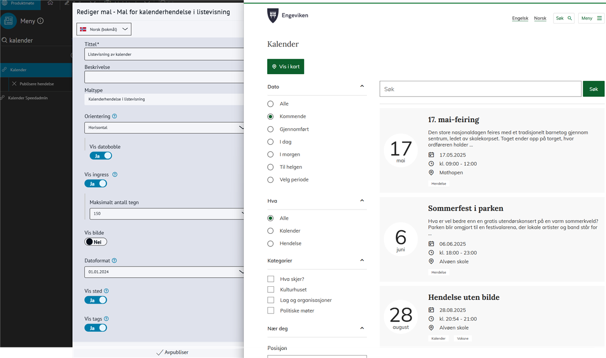Screen dimensions: 606x358
Task: Collapse the Kategorier filter section
Action: (362, 261)
